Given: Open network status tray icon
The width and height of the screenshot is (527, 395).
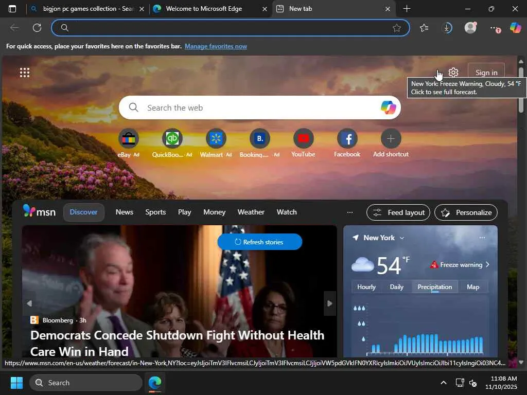Looking at the screenshot, I should (x=460, y=383).
